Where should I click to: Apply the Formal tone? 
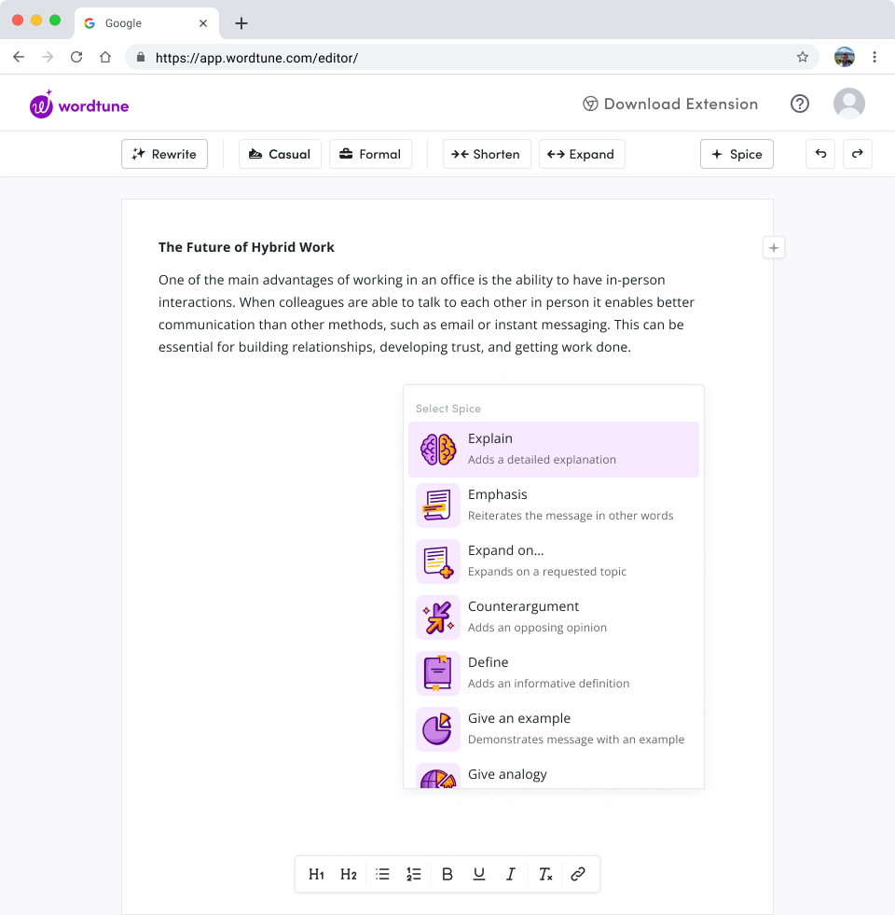pos(370,154)
